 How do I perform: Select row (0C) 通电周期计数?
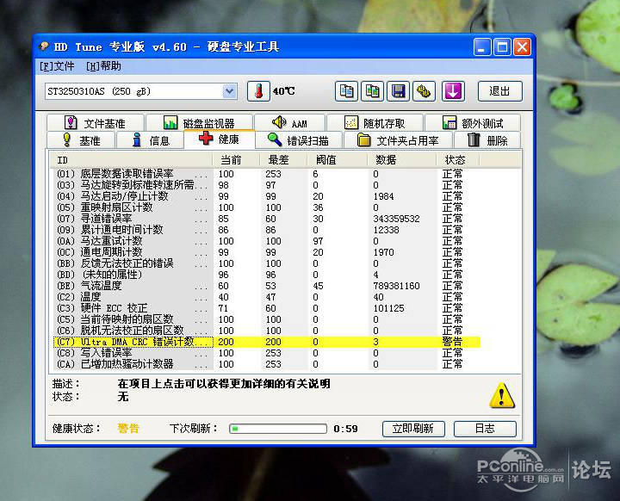(x=266, y=252)
